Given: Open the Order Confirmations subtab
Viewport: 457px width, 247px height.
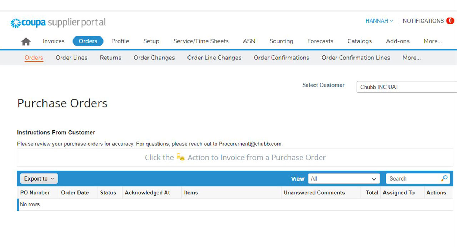Looking at the screenshot, I should 281,58.
